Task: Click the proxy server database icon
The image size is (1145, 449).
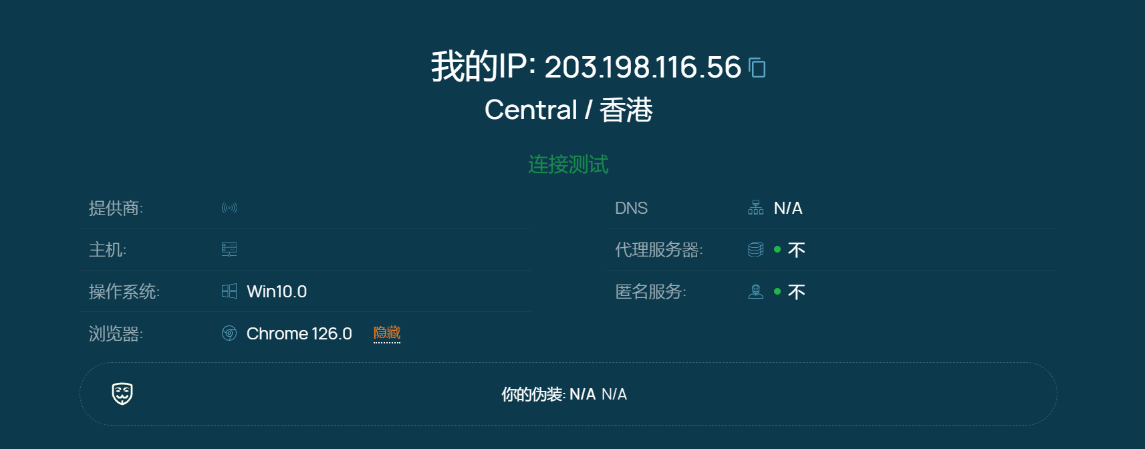Action: [756, 249]
